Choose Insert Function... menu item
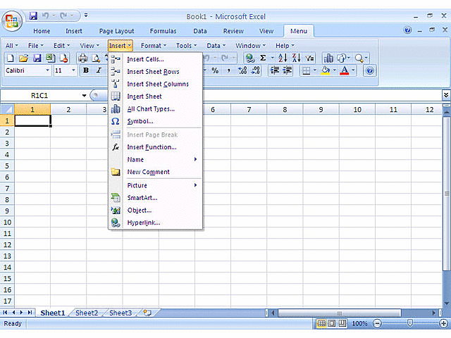 156,147
